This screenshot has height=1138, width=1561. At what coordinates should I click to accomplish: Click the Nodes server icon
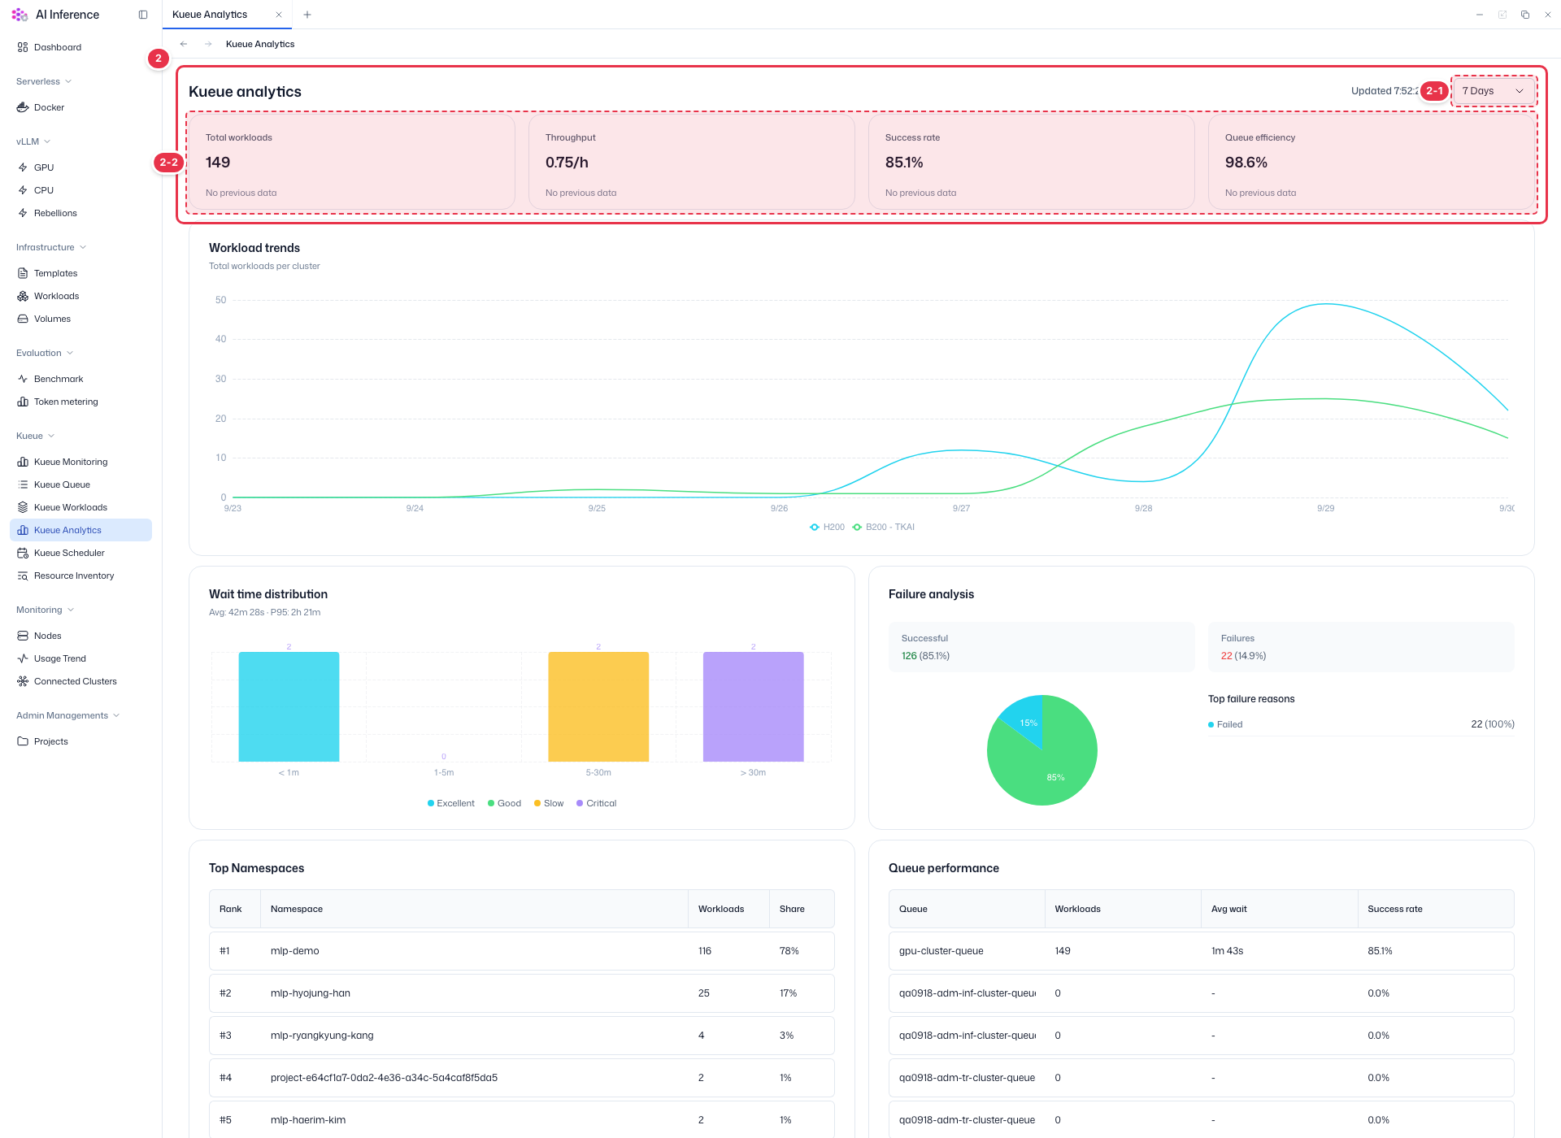[x=23, y=636]
